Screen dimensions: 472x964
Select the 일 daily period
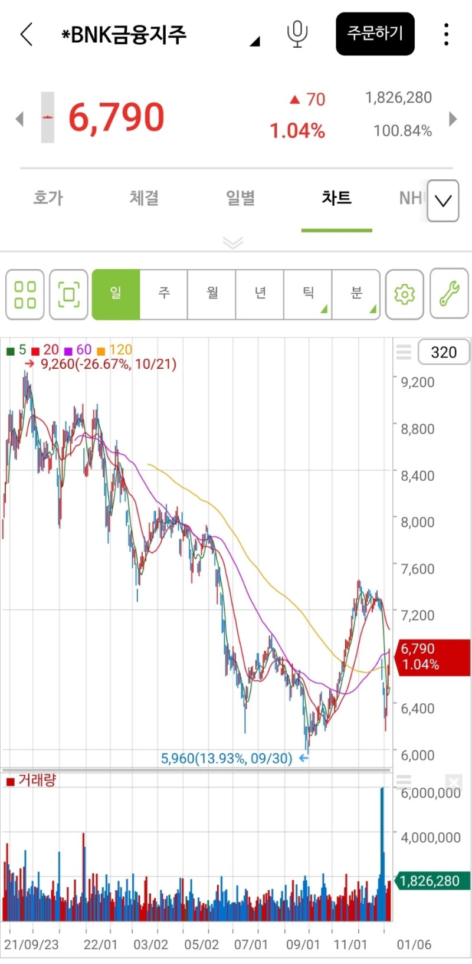[x=116, y=294]
